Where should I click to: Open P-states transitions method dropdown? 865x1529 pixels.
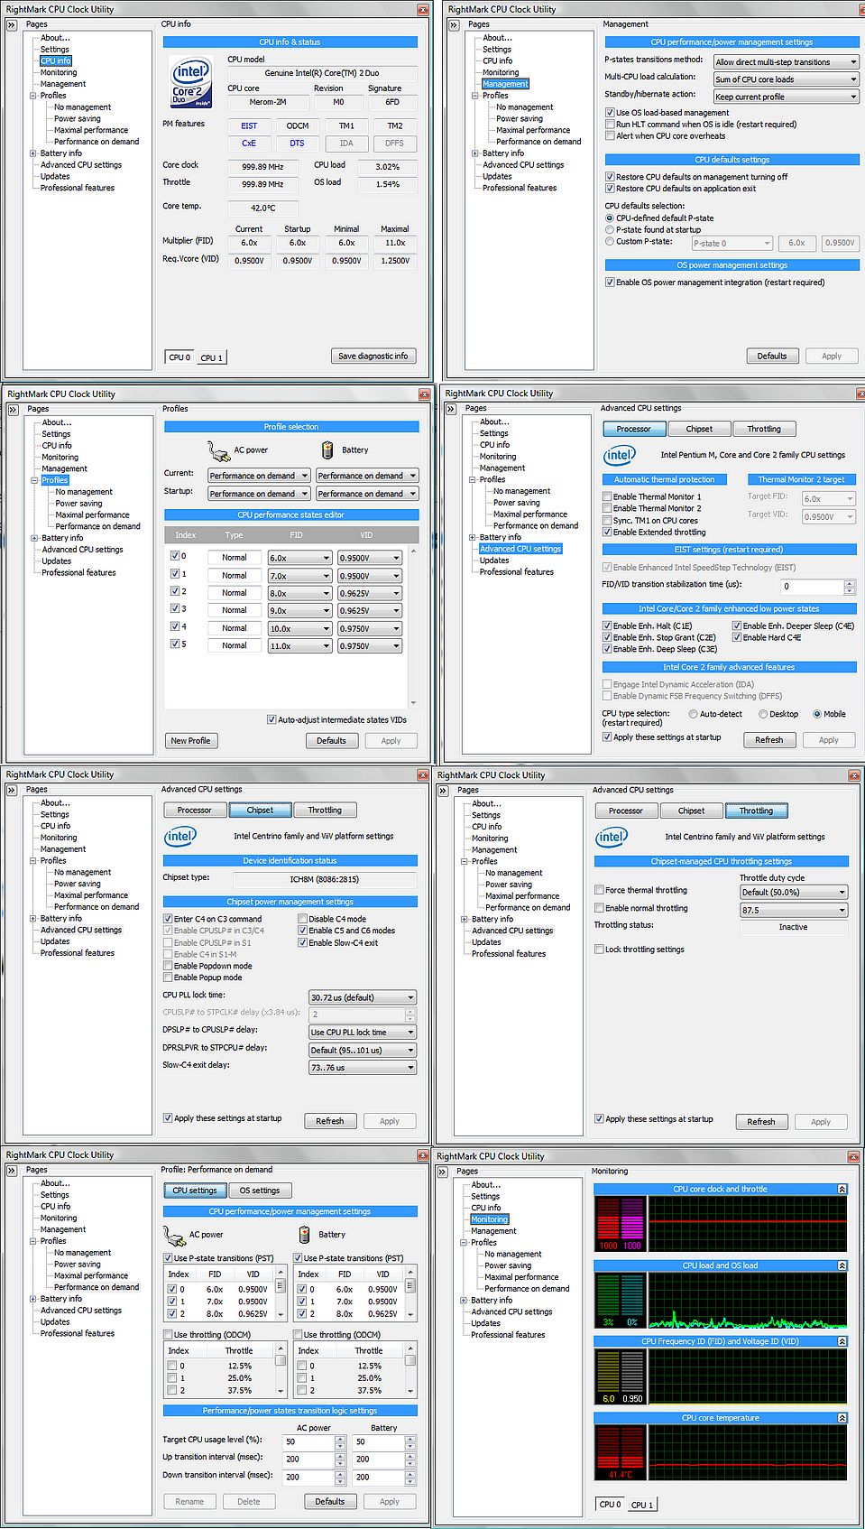(x=786, y=62)
